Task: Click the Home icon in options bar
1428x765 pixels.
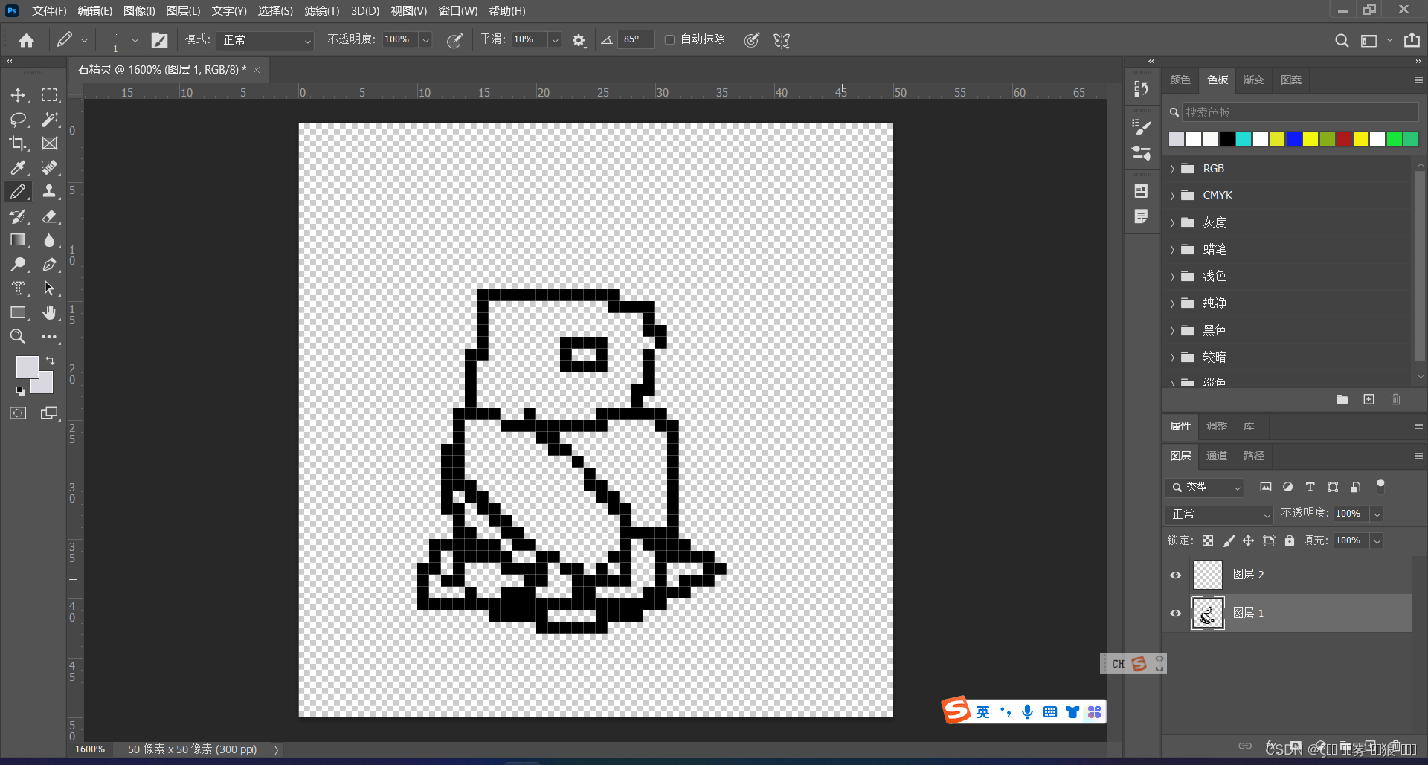Action: click(27, 40)
